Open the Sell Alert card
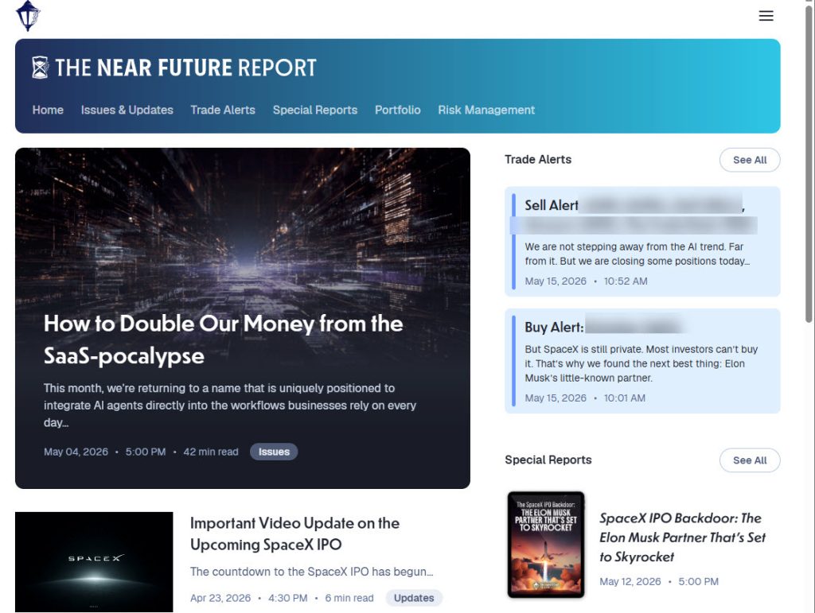This screenshot has width=815, height=613. pyautogui.click(x=642, y=242)
